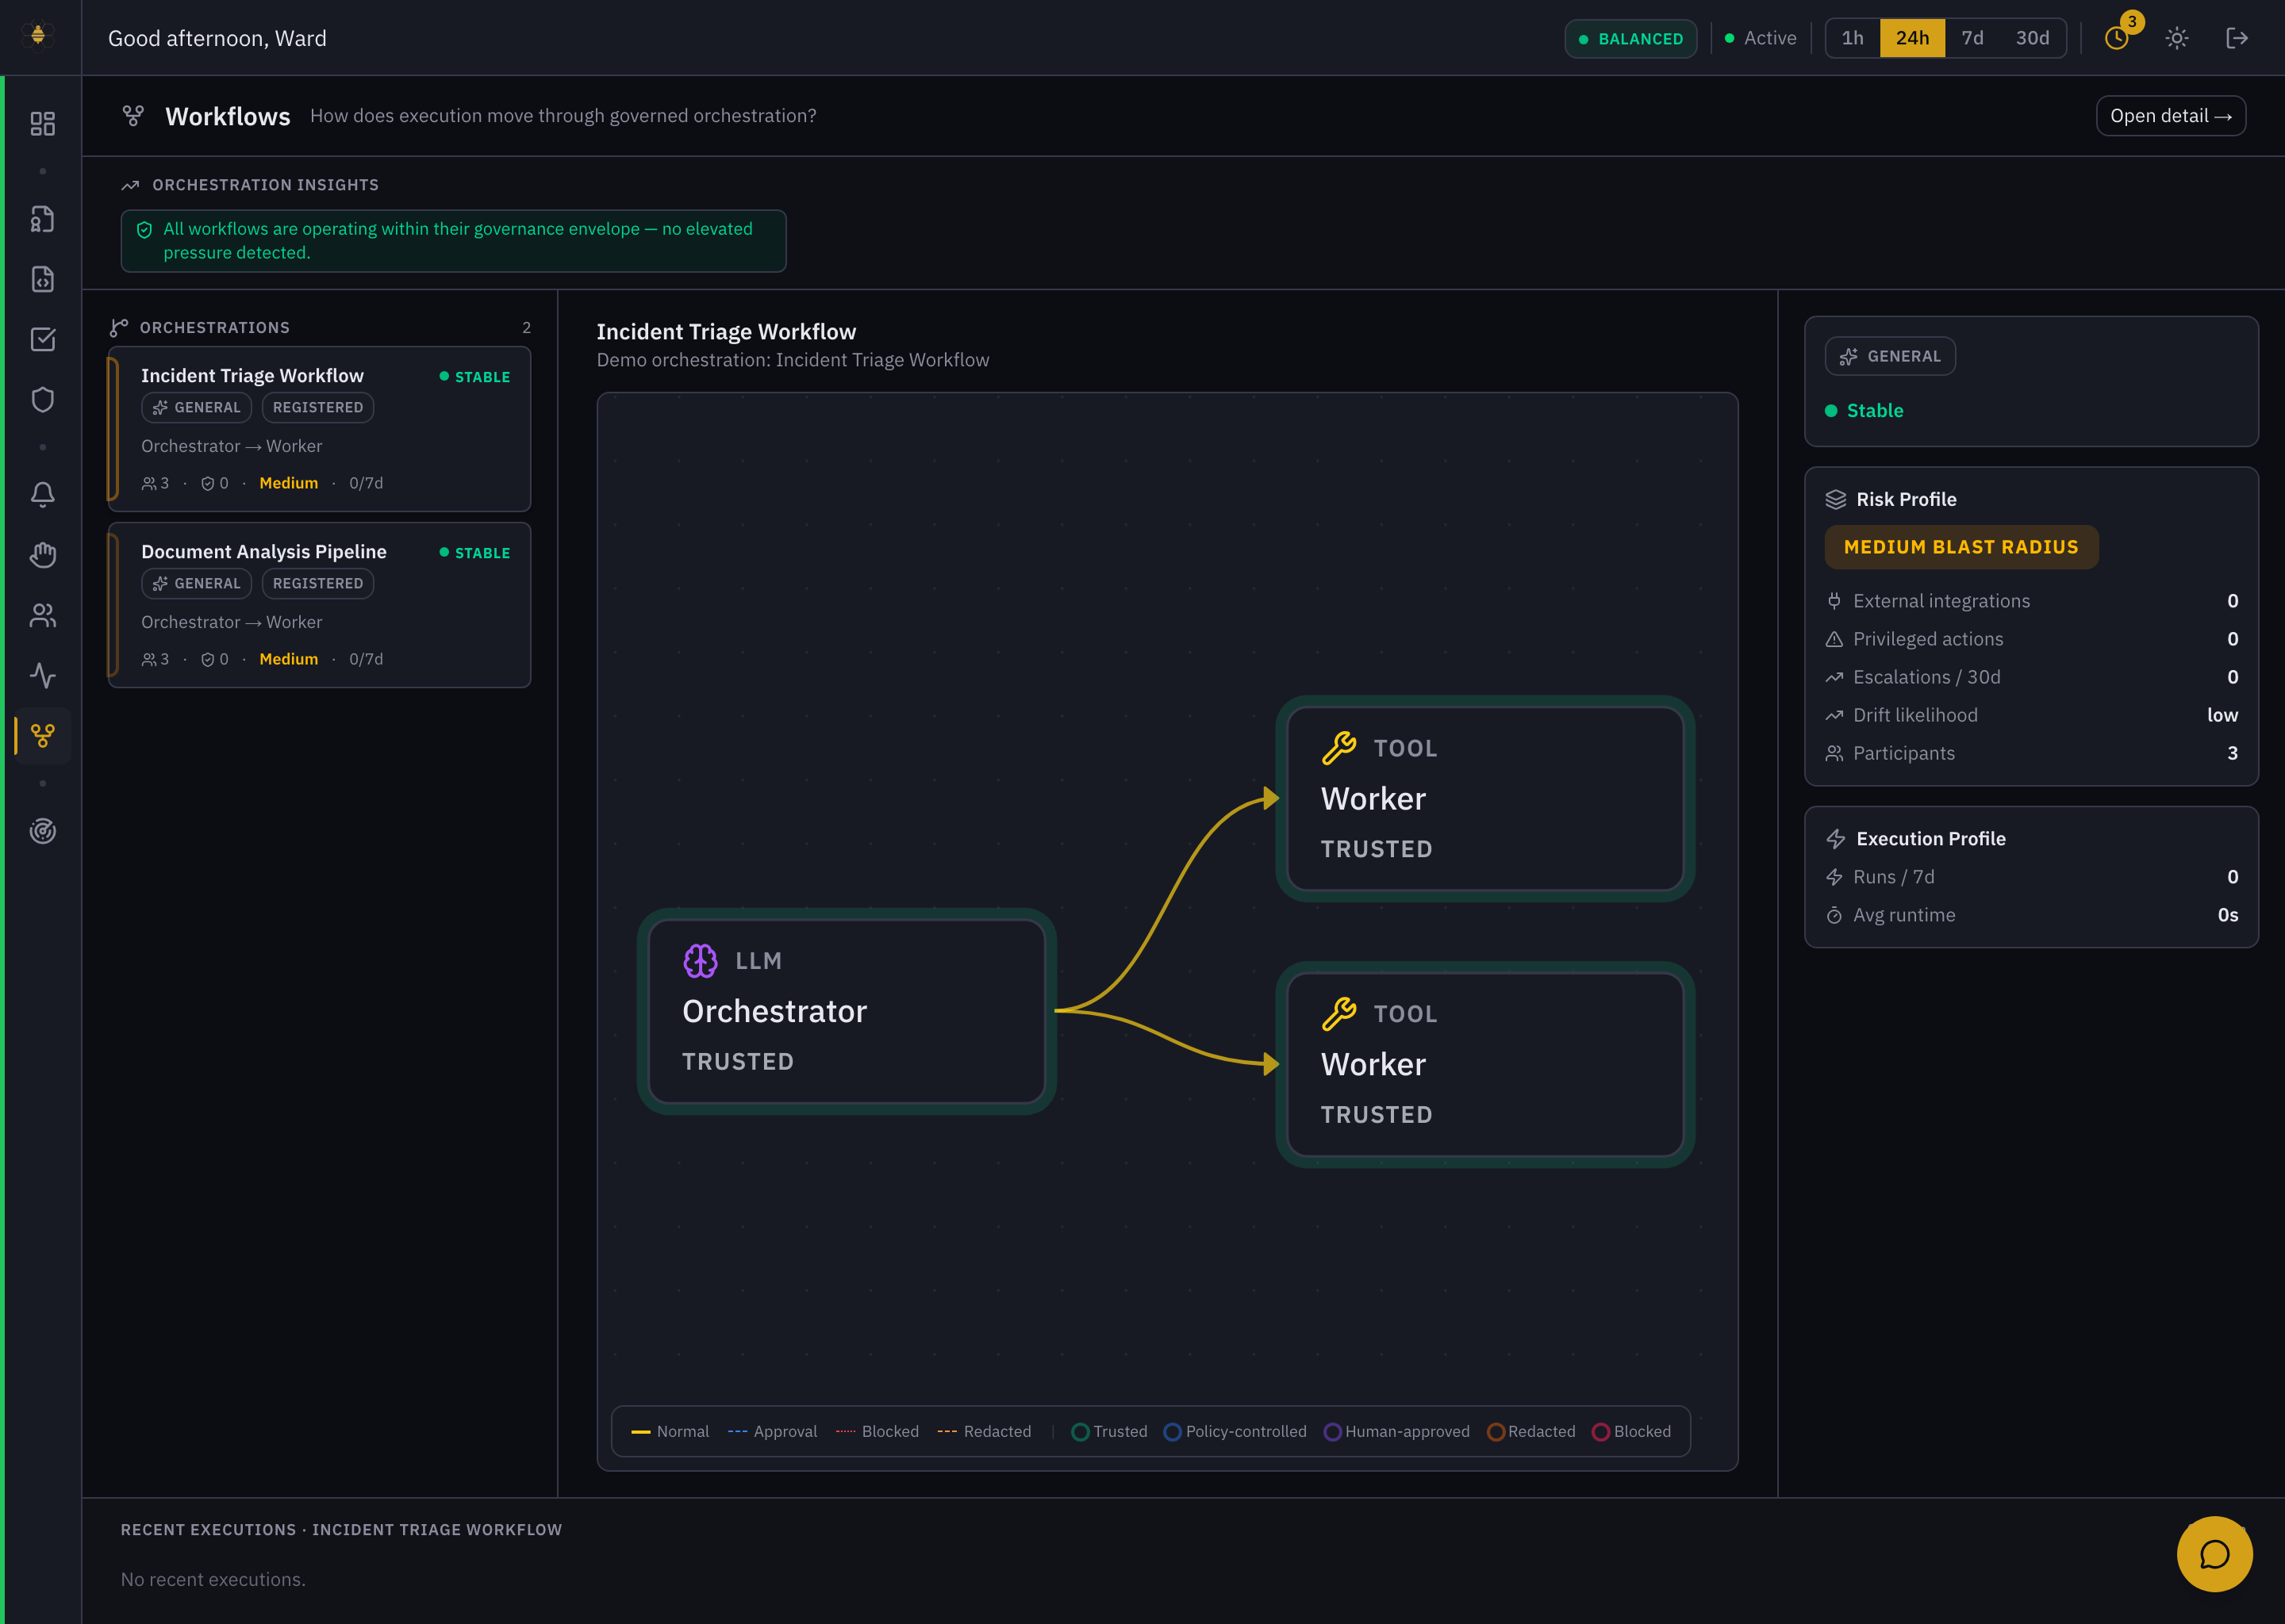Click the wrench icon on upper Worker
This screenshot has height=1624, width=2285.
coord(1338,748)
